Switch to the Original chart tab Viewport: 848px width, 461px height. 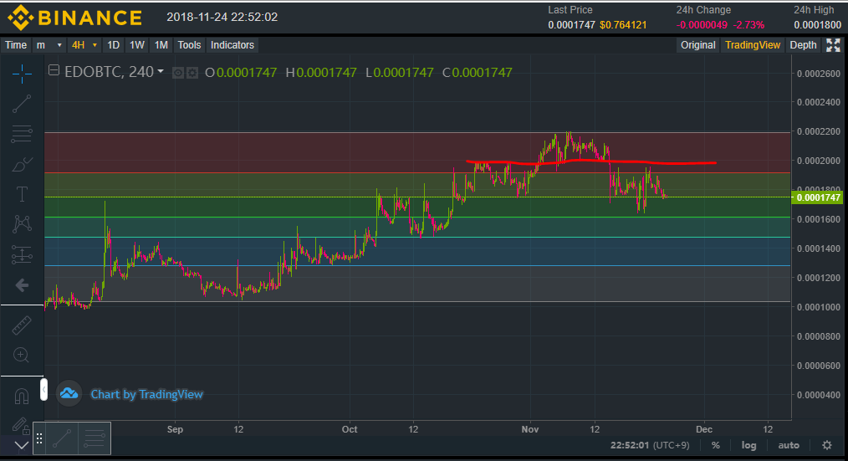697,45
